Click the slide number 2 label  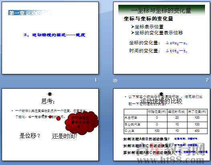tap(207, 80)
